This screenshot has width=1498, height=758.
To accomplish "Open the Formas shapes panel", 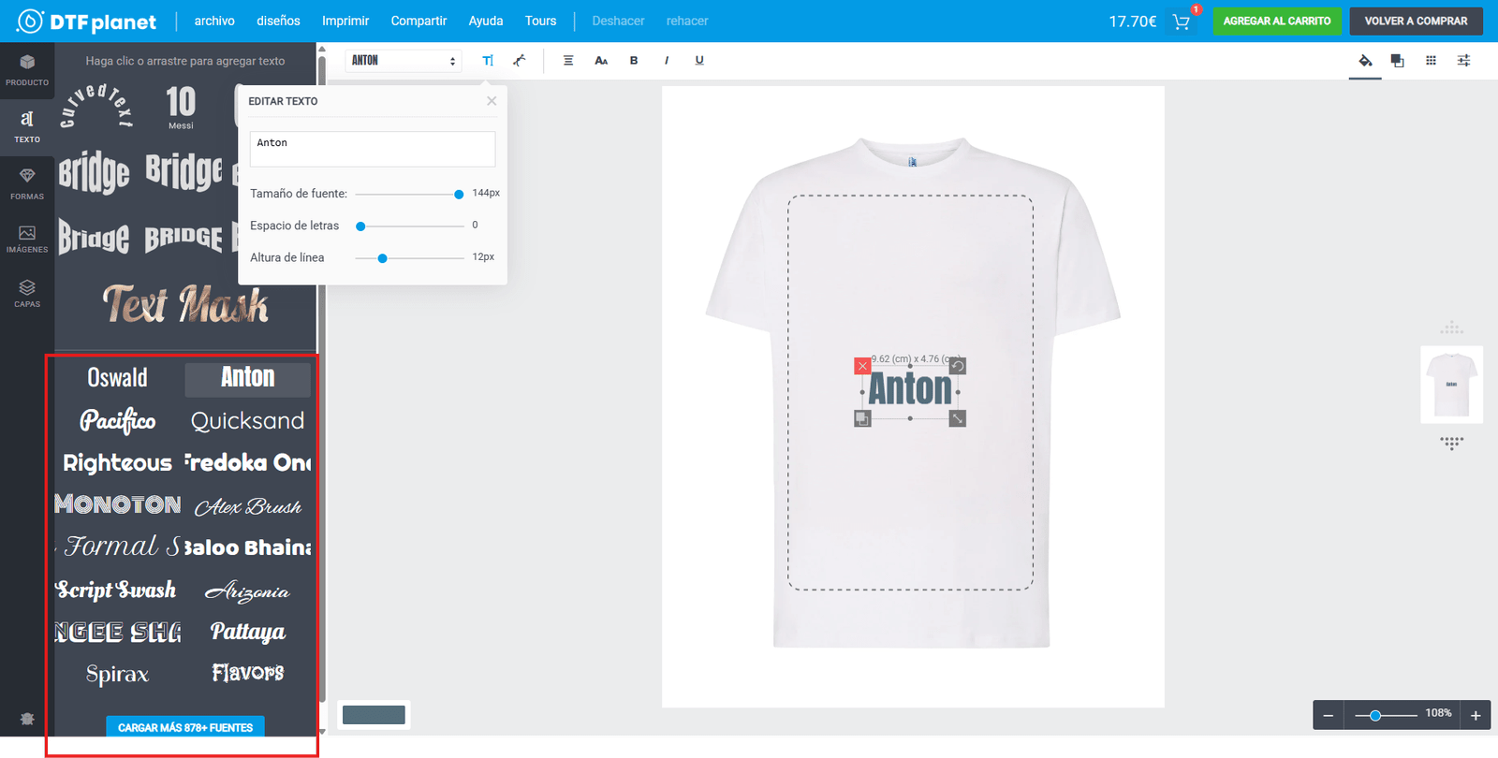I will [27, 182].
